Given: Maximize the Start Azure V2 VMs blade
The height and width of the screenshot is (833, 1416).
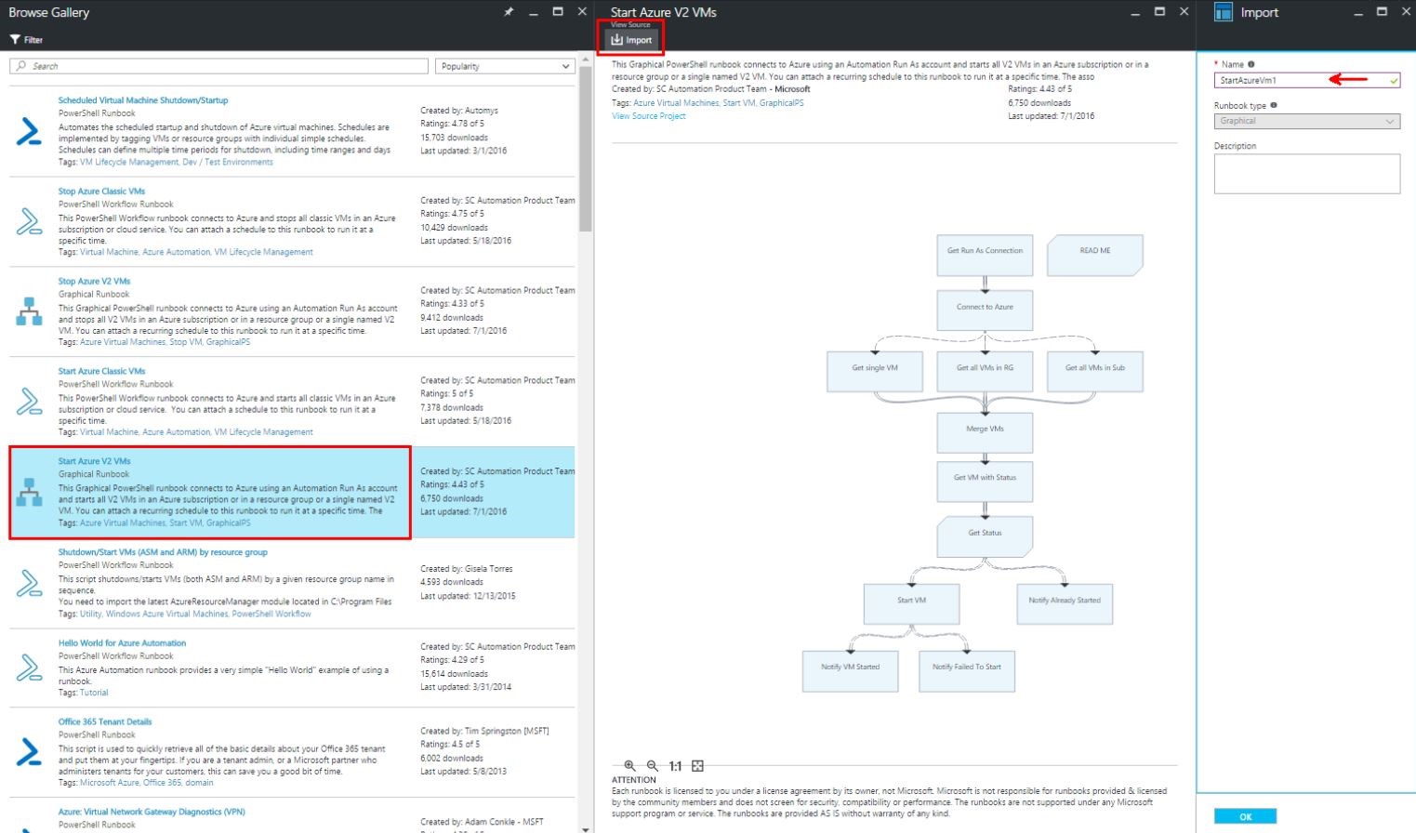Looking at the screenshot, I should [1159, 12].
